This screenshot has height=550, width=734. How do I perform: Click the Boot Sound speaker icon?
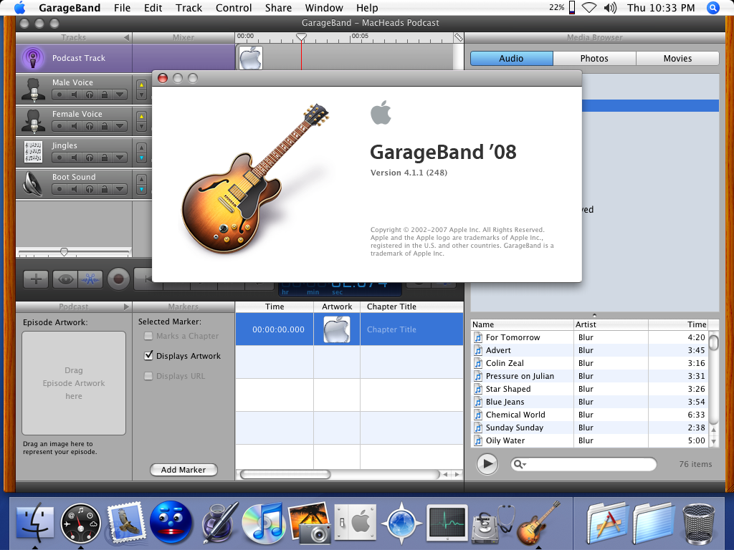[x=32, y=184]
